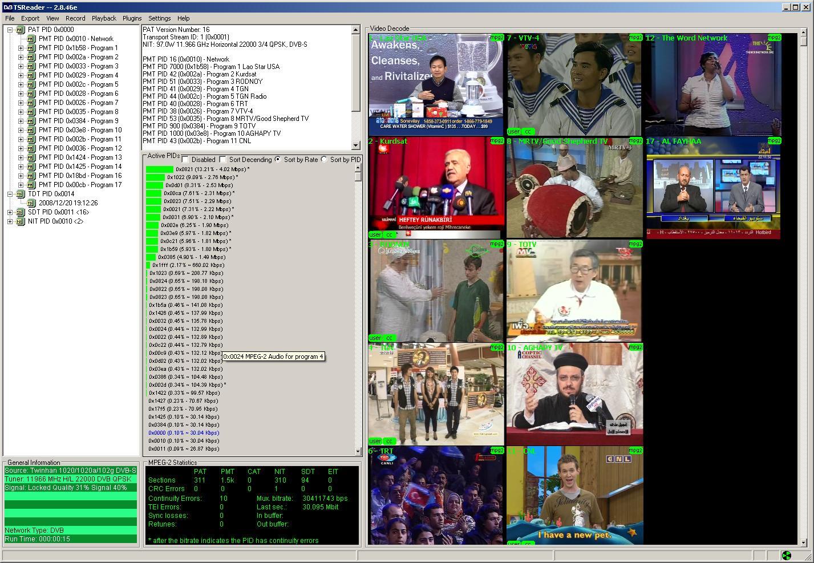This screenshot has width=814, height=563.
Task: Click the user button on TGN video
Action: click(x=375, y=441)
